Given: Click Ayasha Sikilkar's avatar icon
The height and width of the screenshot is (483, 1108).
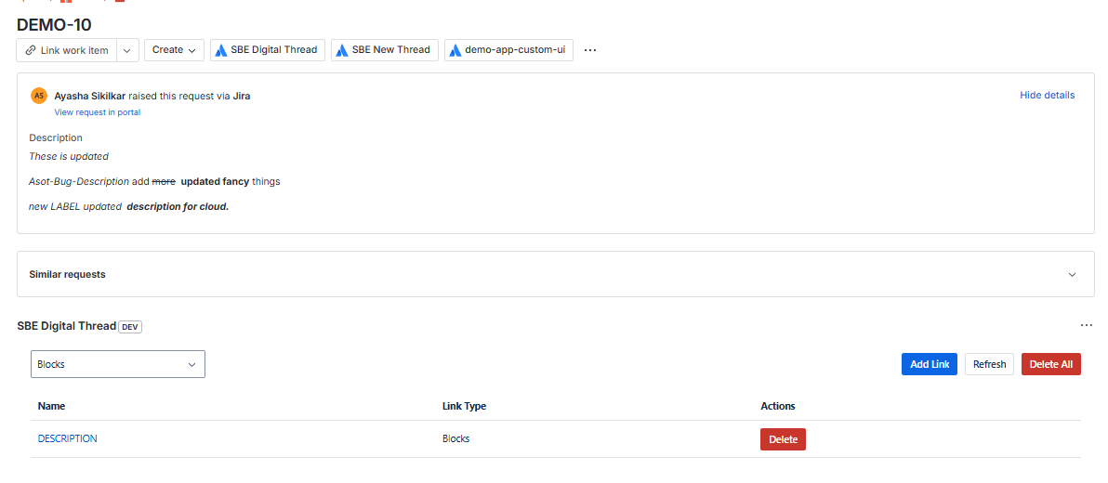Looking at the screenshot, I should coord(39,96).
